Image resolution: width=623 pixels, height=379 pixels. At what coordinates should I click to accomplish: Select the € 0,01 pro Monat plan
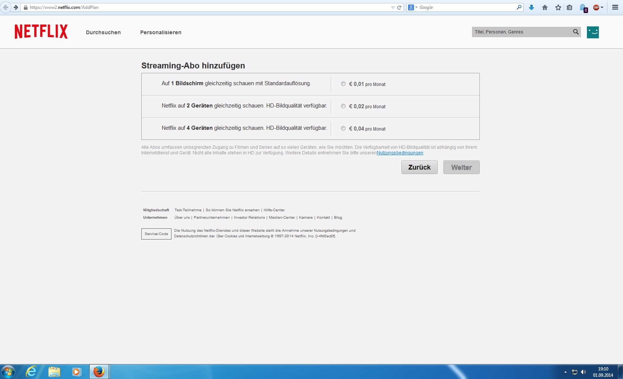[343, 84]
